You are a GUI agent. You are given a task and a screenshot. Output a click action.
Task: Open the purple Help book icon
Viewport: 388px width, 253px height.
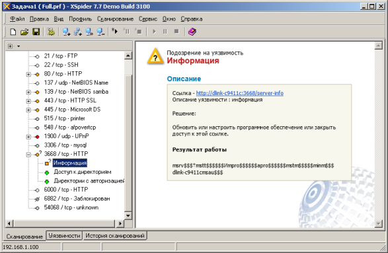click(192, 32)
